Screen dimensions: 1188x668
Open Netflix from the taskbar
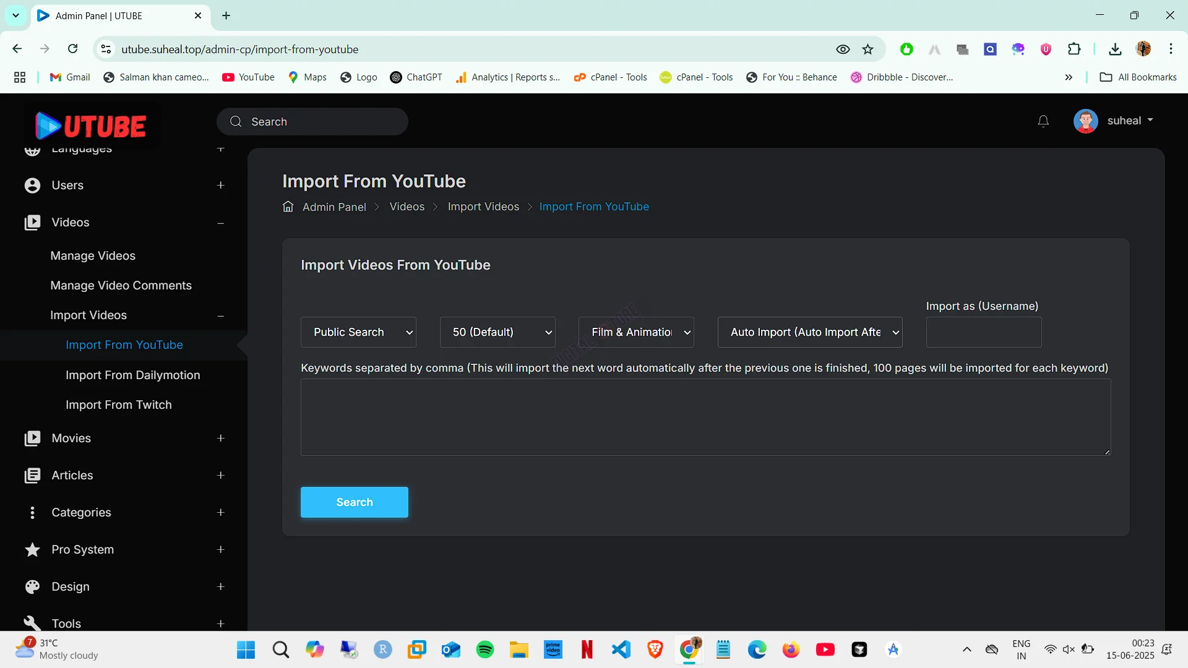[x=587, y=649]
